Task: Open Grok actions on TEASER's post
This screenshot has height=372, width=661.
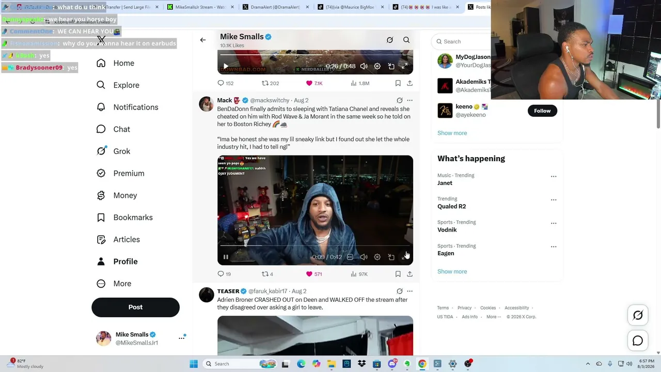Action: pos(399,291)
